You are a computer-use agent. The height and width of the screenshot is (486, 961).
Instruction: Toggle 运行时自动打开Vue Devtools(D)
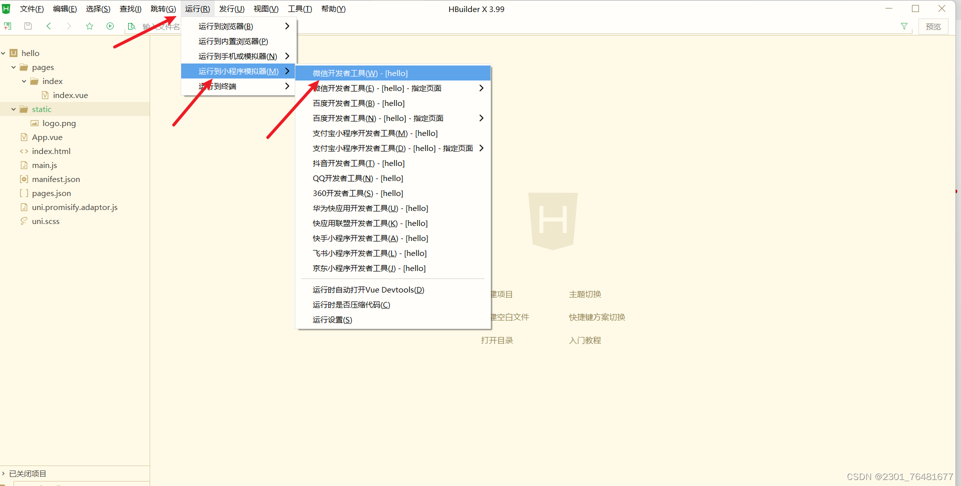coord(393,289)
